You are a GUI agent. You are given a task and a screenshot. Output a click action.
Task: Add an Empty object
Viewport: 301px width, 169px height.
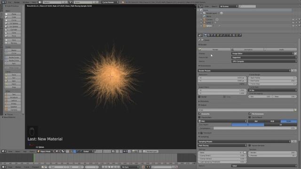(x=13, y=103)
